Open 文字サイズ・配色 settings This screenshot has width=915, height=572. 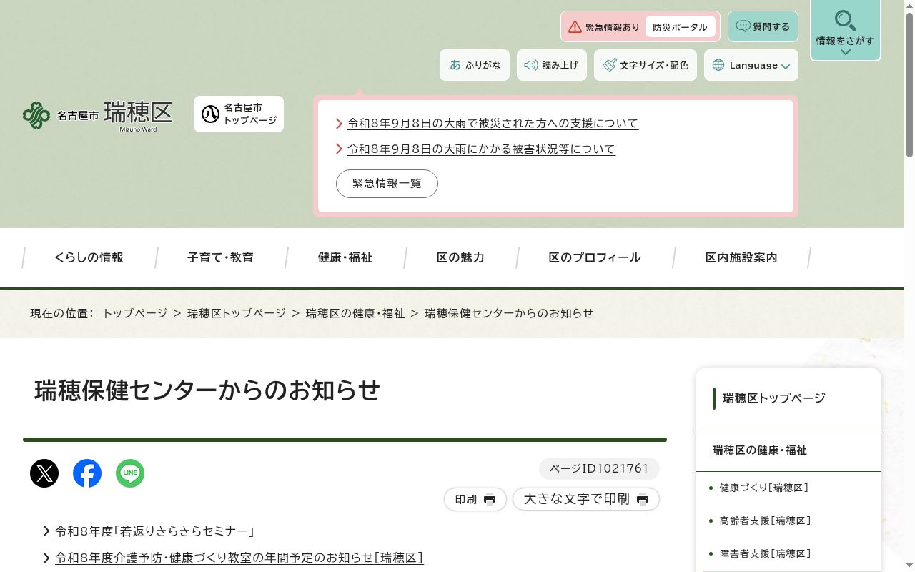pyautogui.click(x=646, y=65)
